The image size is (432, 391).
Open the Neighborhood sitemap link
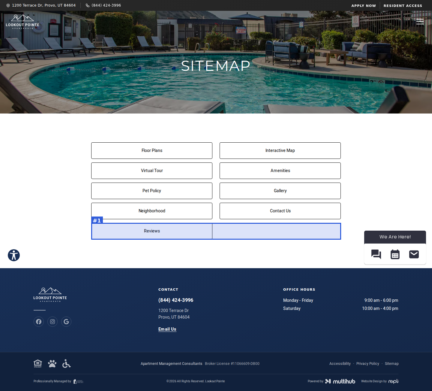[x=152, y=211]
